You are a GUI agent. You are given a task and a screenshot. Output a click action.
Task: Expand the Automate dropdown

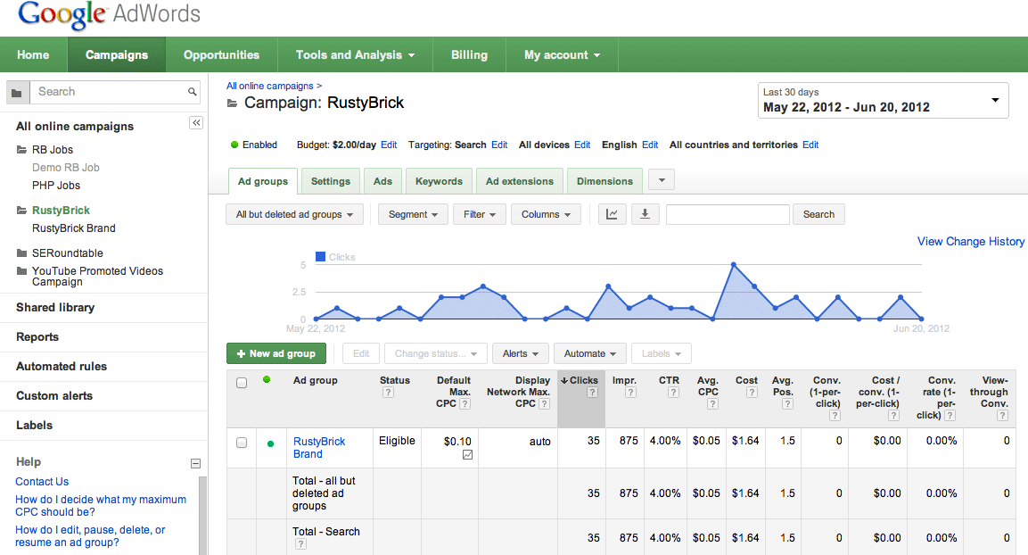[589, 353]
